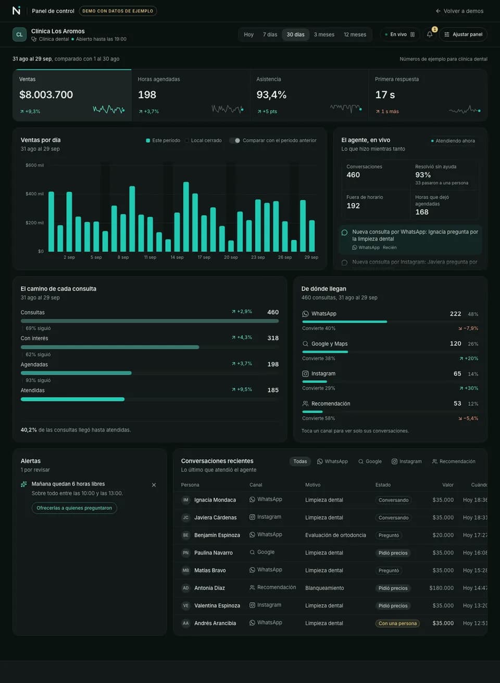Viewport: 500px width, 683px height.
Task: Expand the WhatsApp channel row
Action: [390, 320]
